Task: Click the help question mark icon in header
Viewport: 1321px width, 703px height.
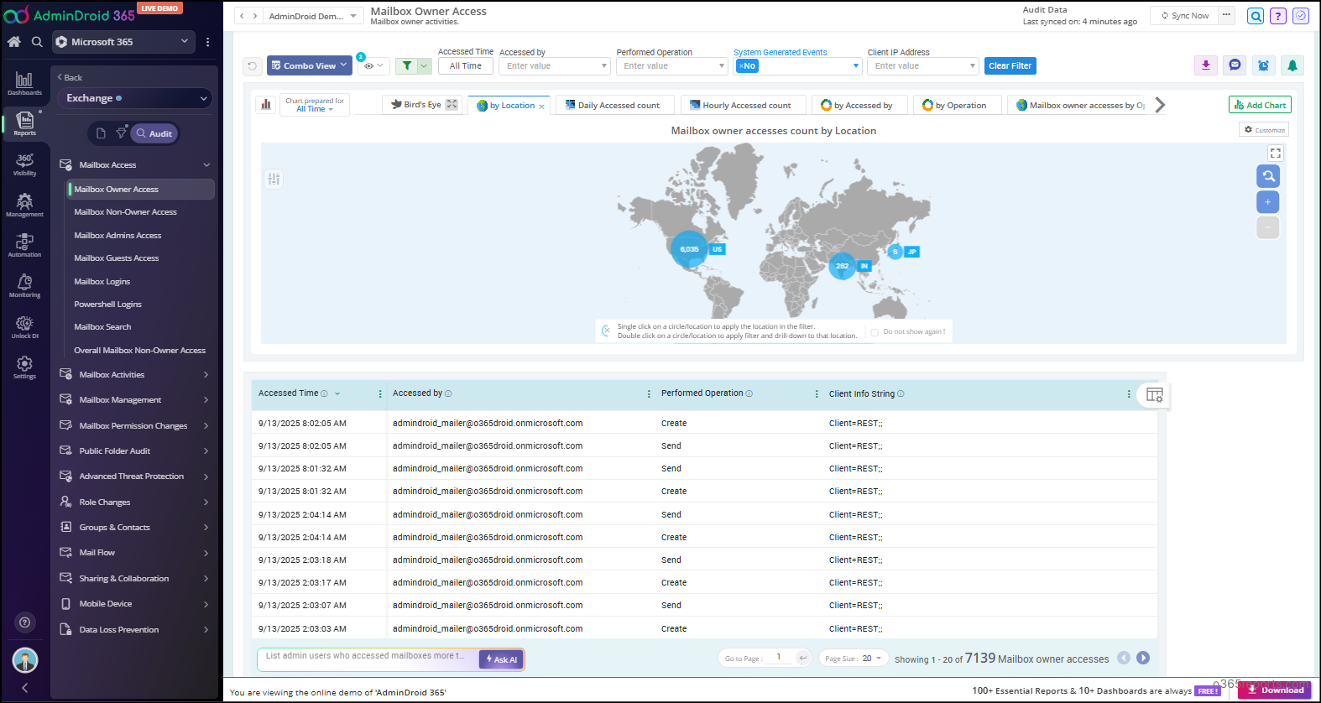Action: [x=1278, y=16]
